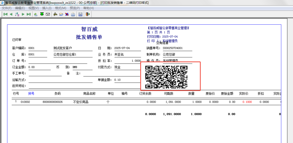The image size is (293, 143).
Task: Click the 智百威 heading text
Action: point(89,29)
